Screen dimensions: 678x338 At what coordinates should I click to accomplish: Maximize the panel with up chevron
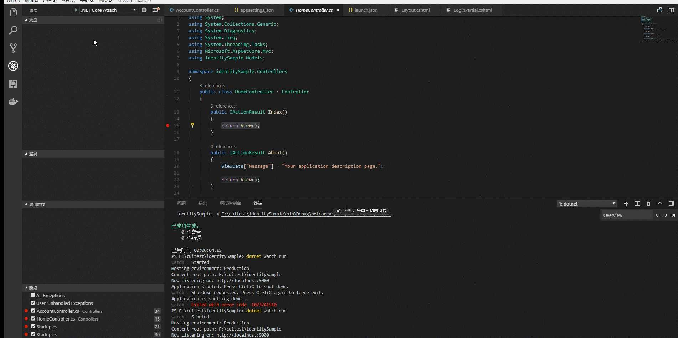pos(660,203)
